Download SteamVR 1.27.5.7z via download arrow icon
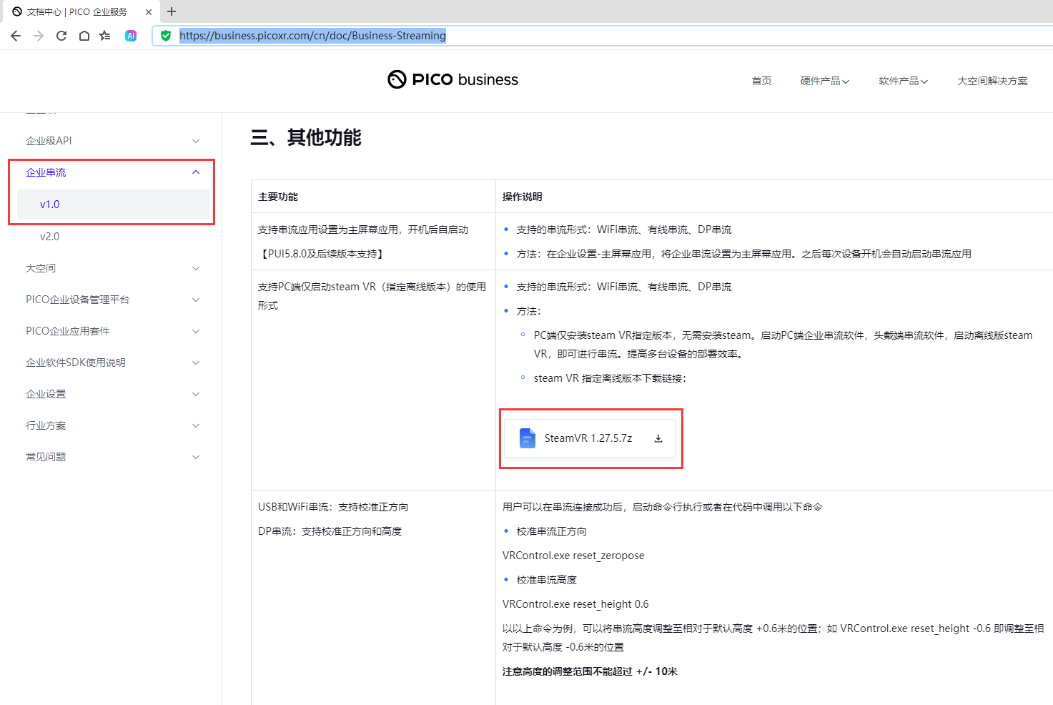The height and width of the screenshot is (705, 1053). click(658, 438)
